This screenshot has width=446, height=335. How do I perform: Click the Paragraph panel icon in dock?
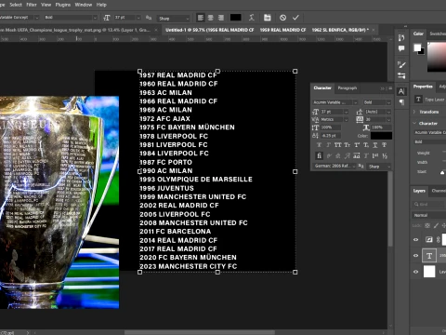click(401, 102)
